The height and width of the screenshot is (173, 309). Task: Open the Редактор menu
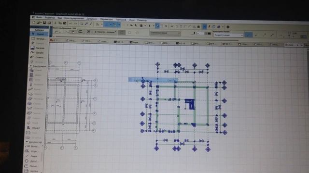click(x=50, y=18)
